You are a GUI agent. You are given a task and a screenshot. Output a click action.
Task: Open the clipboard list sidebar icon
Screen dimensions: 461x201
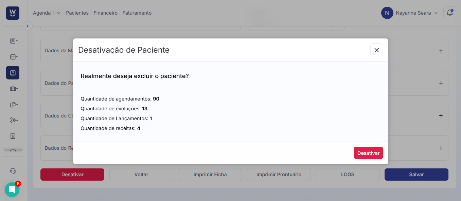coord(13,41)
